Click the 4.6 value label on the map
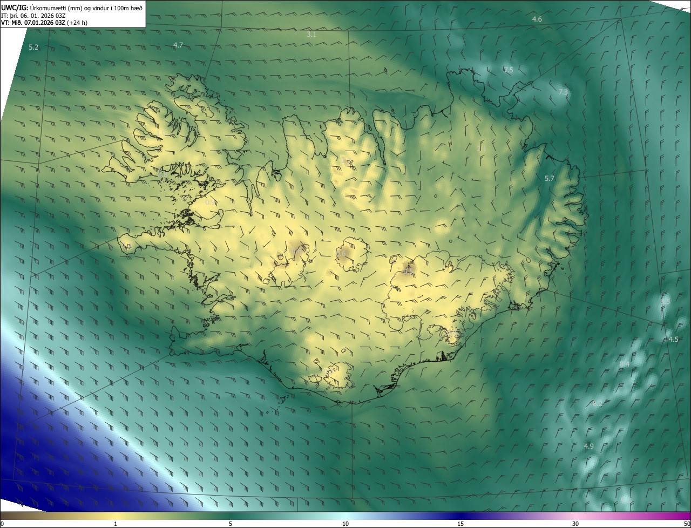 pos(537,19)
